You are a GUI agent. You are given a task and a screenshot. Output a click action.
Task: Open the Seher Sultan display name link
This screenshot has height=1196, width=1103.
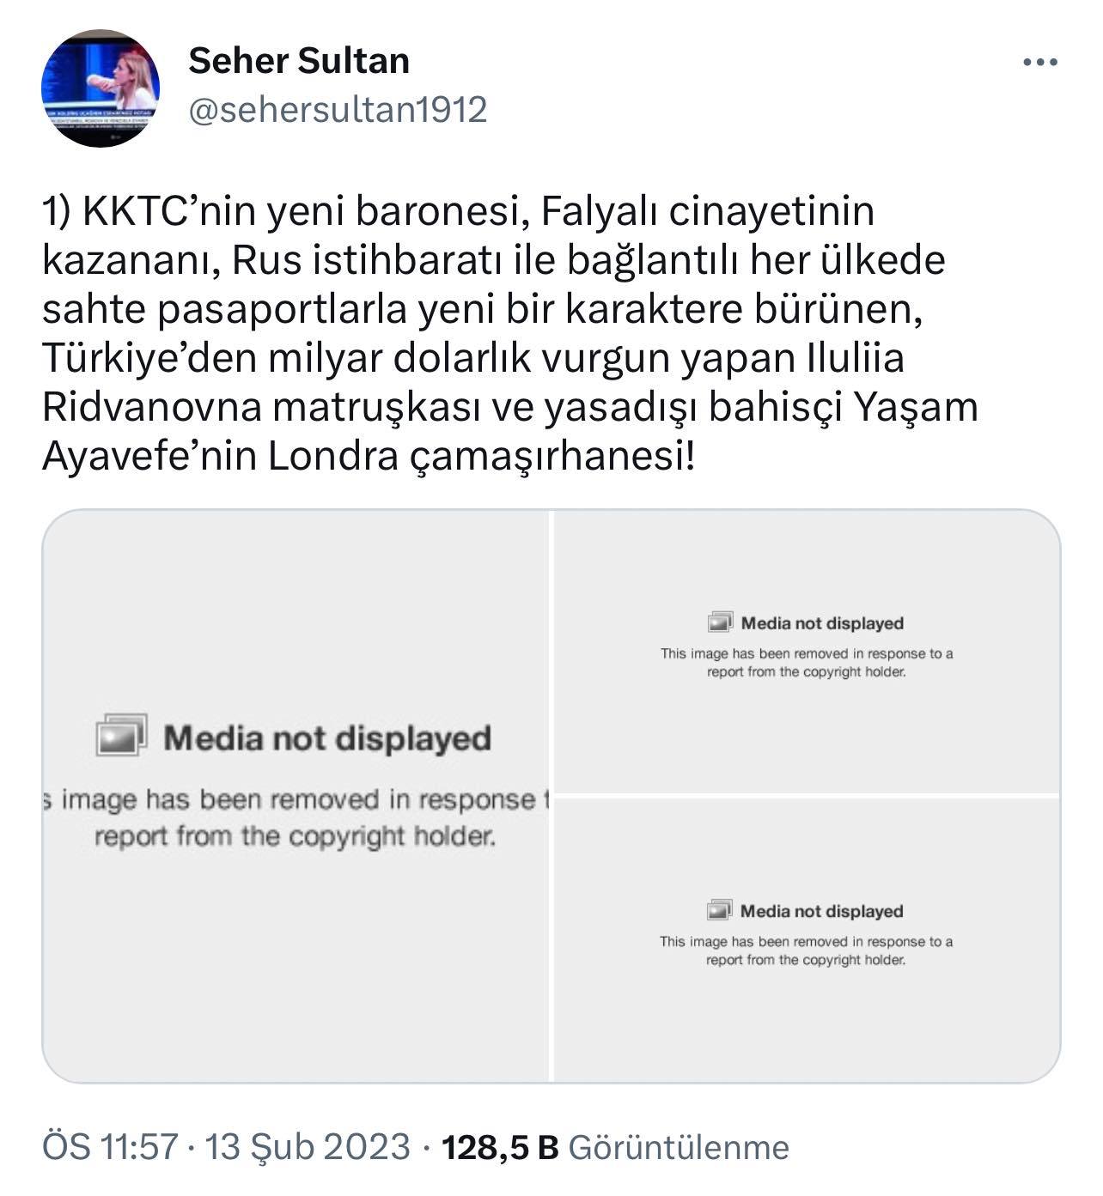[x=299, y=61]
